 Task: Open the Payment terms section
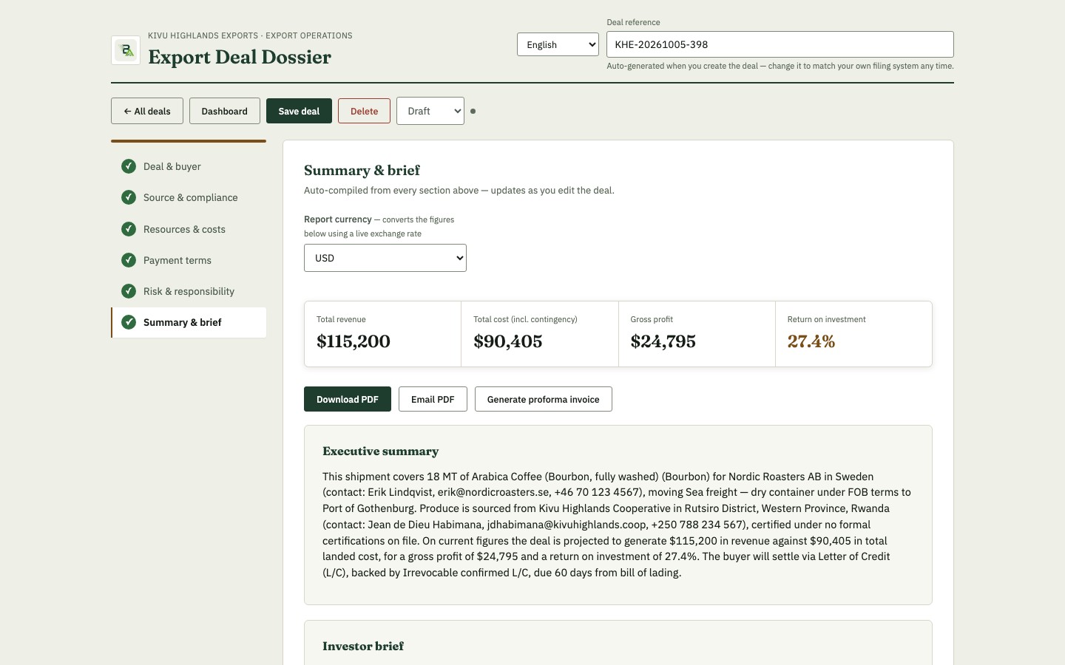(x=189, y=260)
